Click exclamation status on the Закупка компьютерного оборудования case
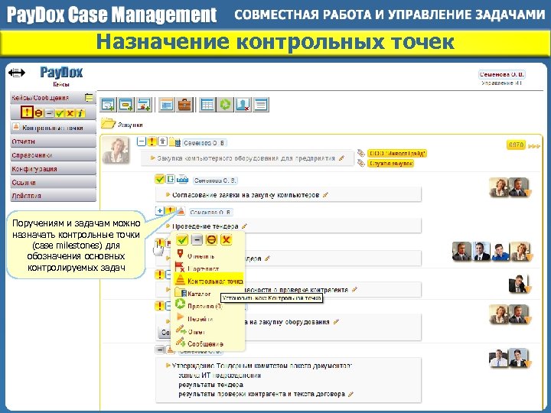The width and height of the screenshot is (551, 413). pos(152,141)
